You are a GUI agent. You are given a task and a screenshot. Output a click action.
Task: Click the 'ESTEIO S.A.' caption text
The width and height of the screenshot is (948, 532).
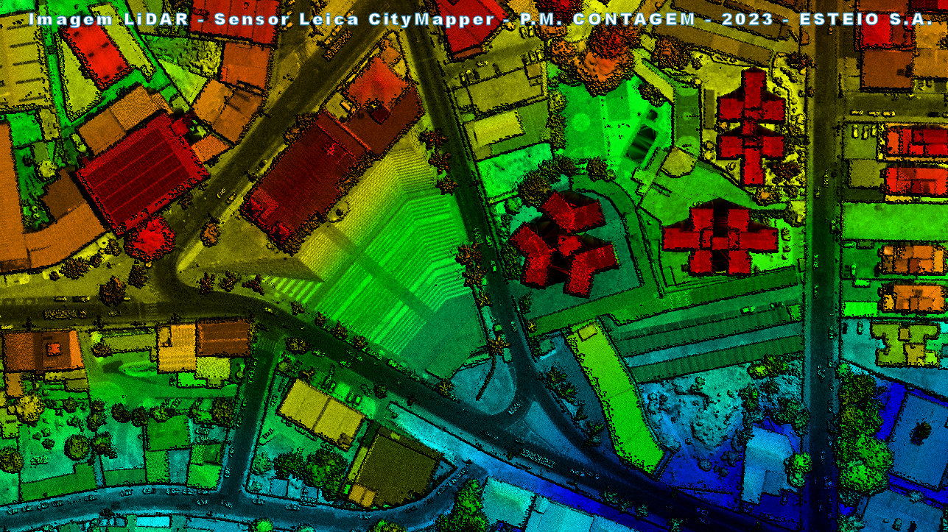866,20
